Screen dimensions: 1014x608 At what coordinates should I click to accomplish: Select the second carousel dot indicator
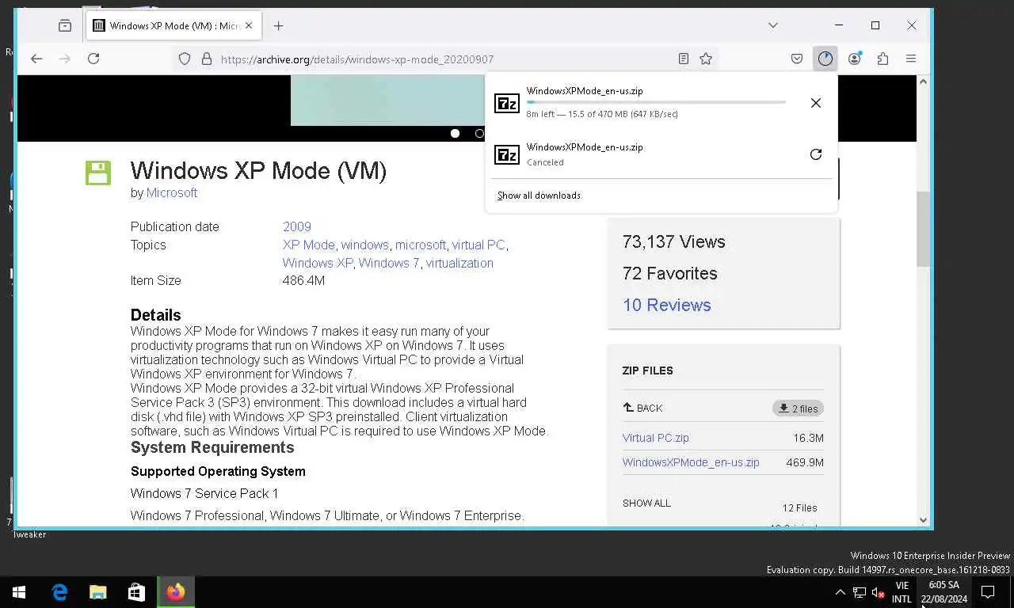pyautogui.click(x=479, y=133)
